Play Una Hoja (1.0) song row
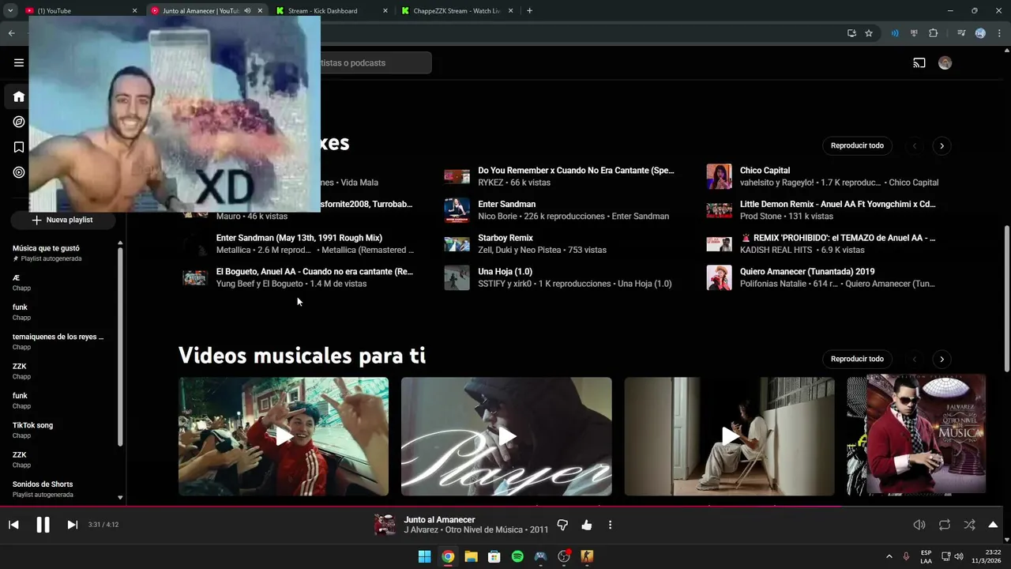 pos(562,277)
